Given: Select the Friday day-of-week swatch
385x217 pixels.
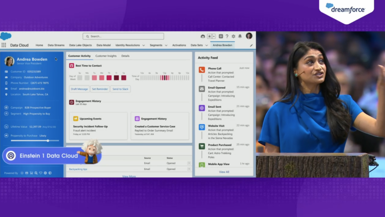Looking at the screenshot, I should click(116, 77).
